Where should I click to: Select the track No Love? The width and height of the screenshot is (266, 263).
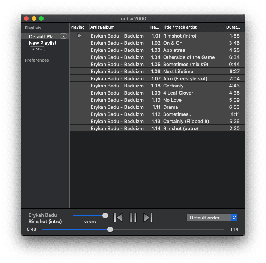157,100
